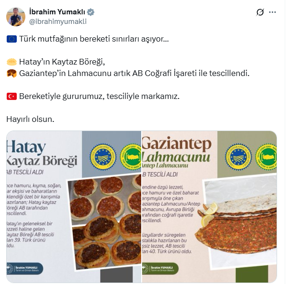Click the pastry emoji beside Hatay
Screen dimensions: 290x284
coord(11,62)
